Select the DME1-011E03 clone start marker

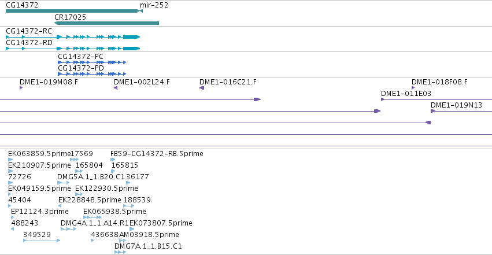pos(383,99)
